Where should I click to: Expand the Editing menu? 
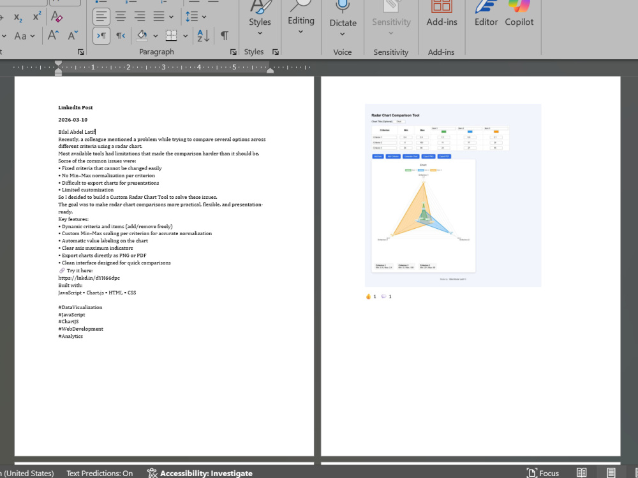pos(300,18)
